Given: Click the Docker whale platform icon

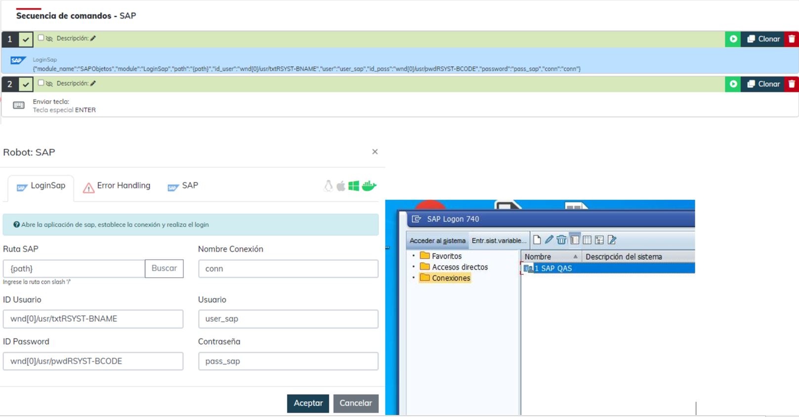Looking at the screenshot, I should (x=369, y=186).
